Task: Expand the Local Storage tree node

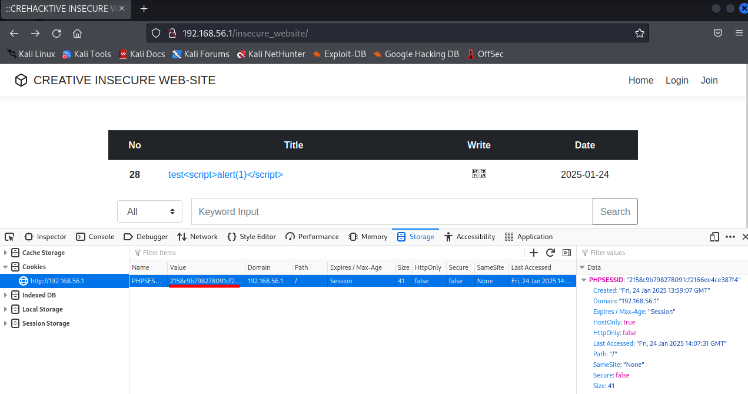Action: pos(6,309)
